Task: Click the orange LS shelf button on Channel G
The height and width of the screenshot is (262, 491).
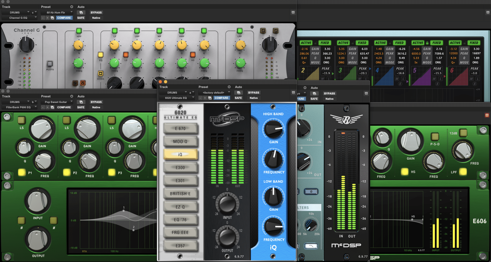Action: coord(126,55)
